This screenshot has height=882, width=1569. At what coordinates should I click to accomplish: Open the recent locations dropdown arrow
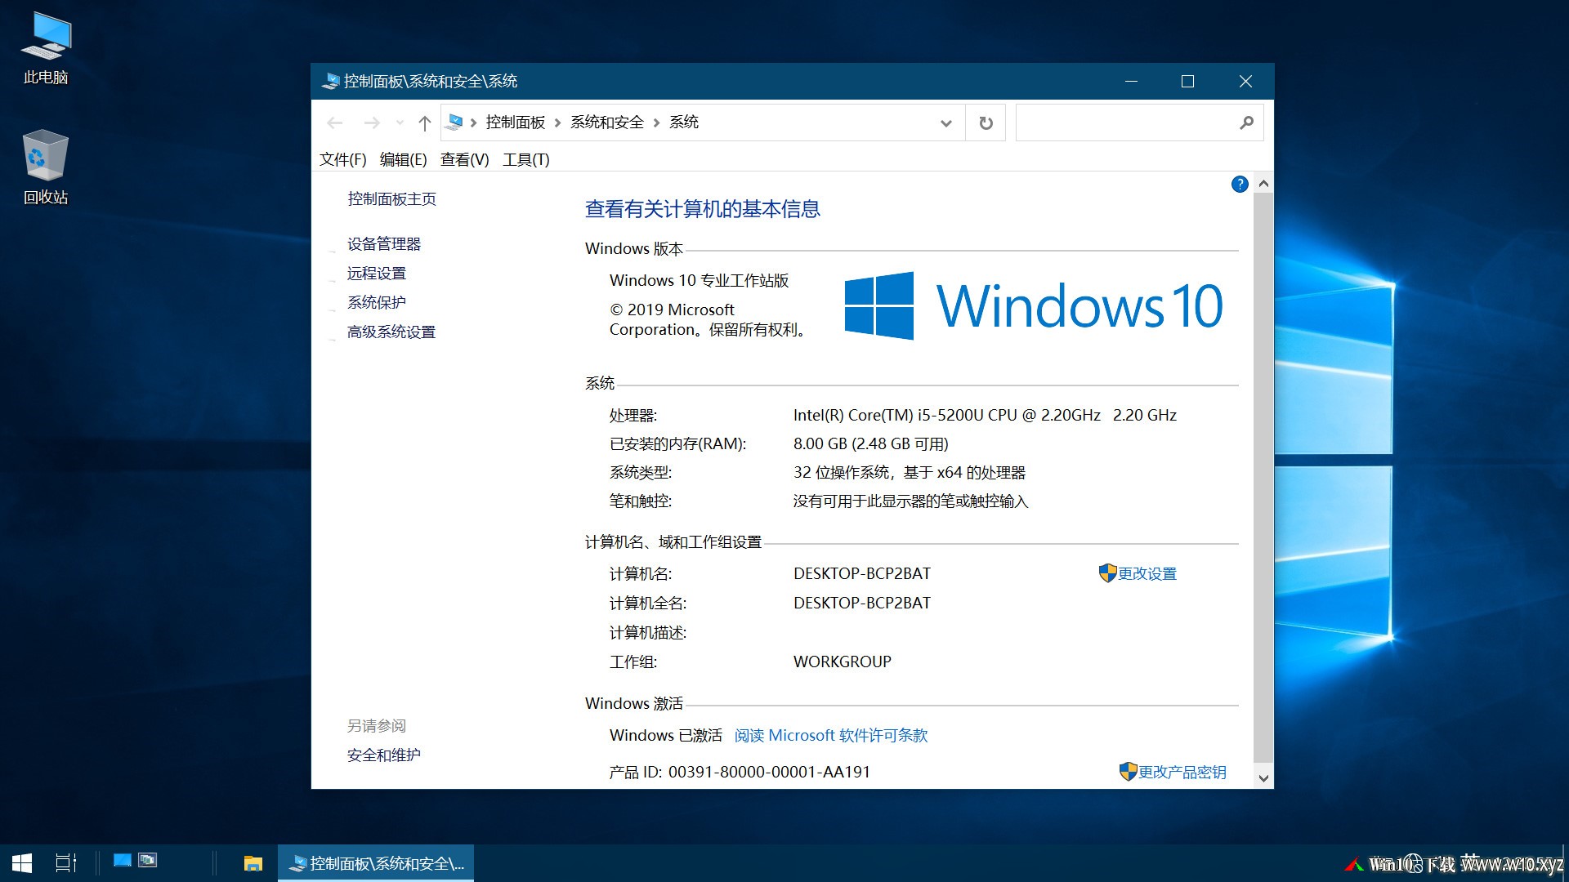coord(400,122)
